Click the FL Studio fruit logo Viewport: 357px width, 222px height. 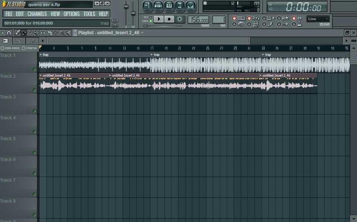[x=4, y=4]
